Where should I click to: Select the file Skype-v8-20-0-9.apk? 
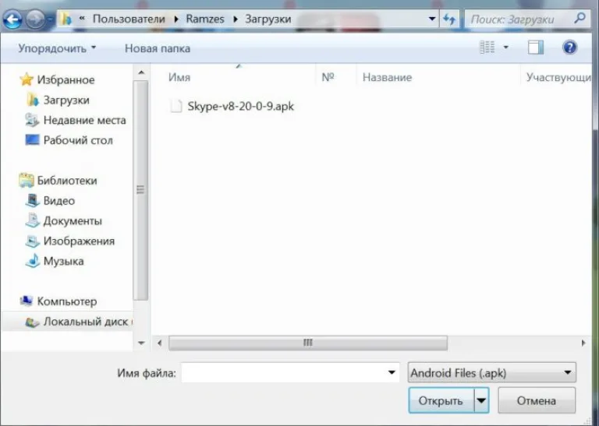click(x=241, y=106)
